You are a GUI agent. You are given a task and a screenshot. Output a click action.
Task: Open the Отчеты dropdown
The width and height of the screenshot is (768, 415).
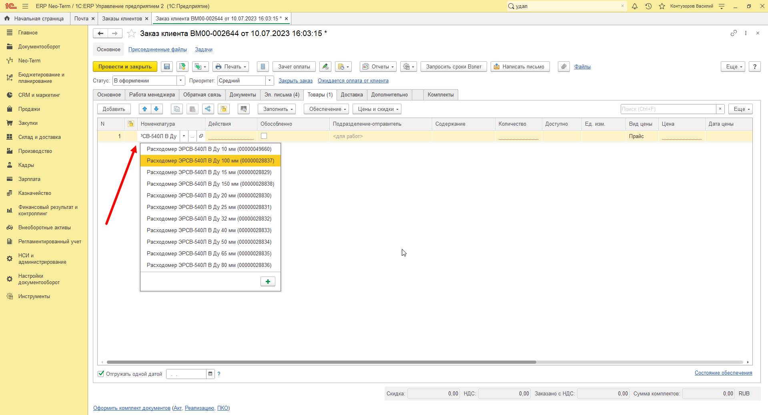tap(378, 67)
